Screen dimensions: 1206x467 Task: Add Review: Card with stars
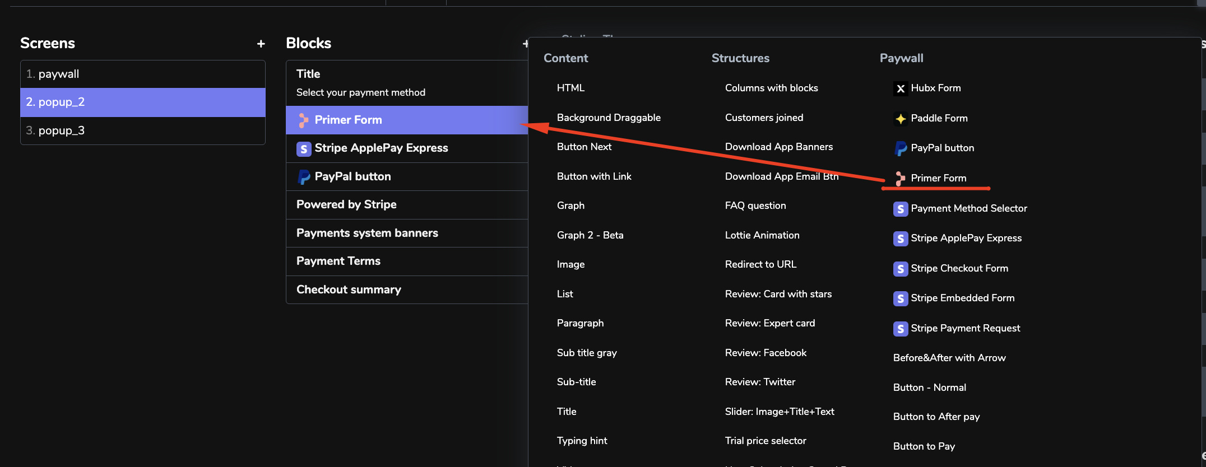click(x=778, y=294)
